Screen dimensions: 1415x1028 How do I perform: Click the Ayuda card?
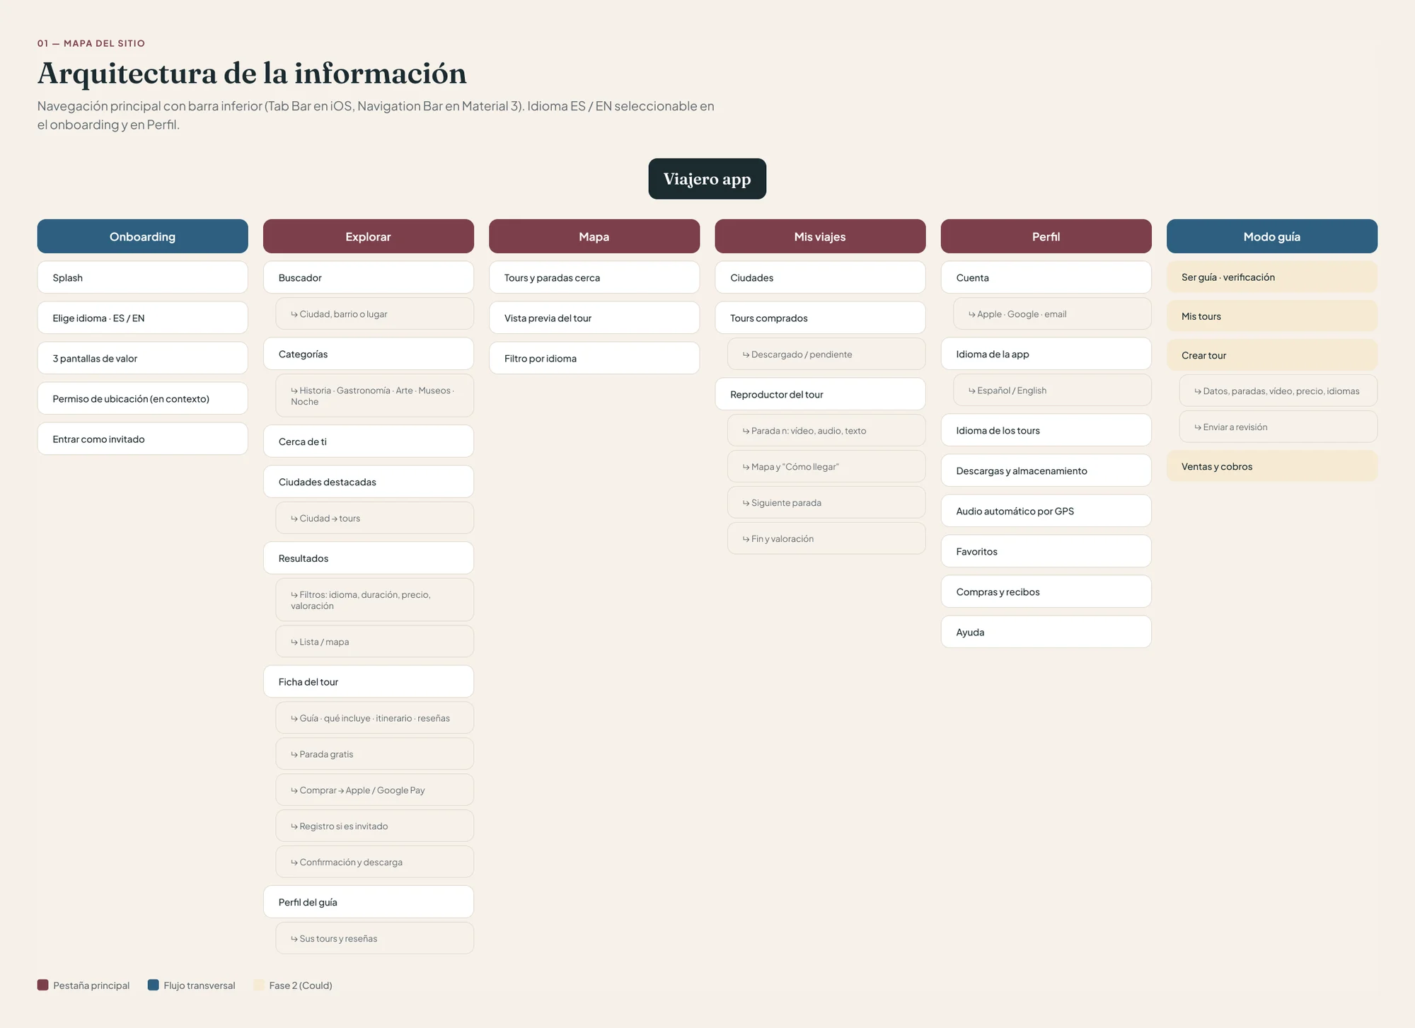[1046, 632]
